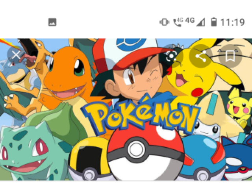Screen dimensions: 252x189
Task: Tap the Google Lens search icon
Action: click(x=171, y=56)
